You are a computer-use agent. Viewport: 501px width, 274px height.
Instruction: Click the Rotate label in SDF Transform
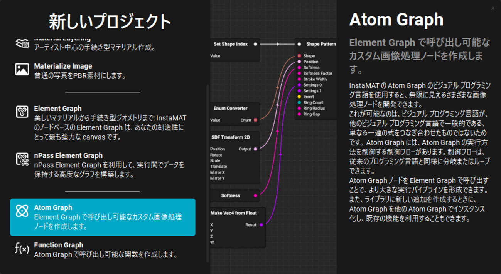216,155
